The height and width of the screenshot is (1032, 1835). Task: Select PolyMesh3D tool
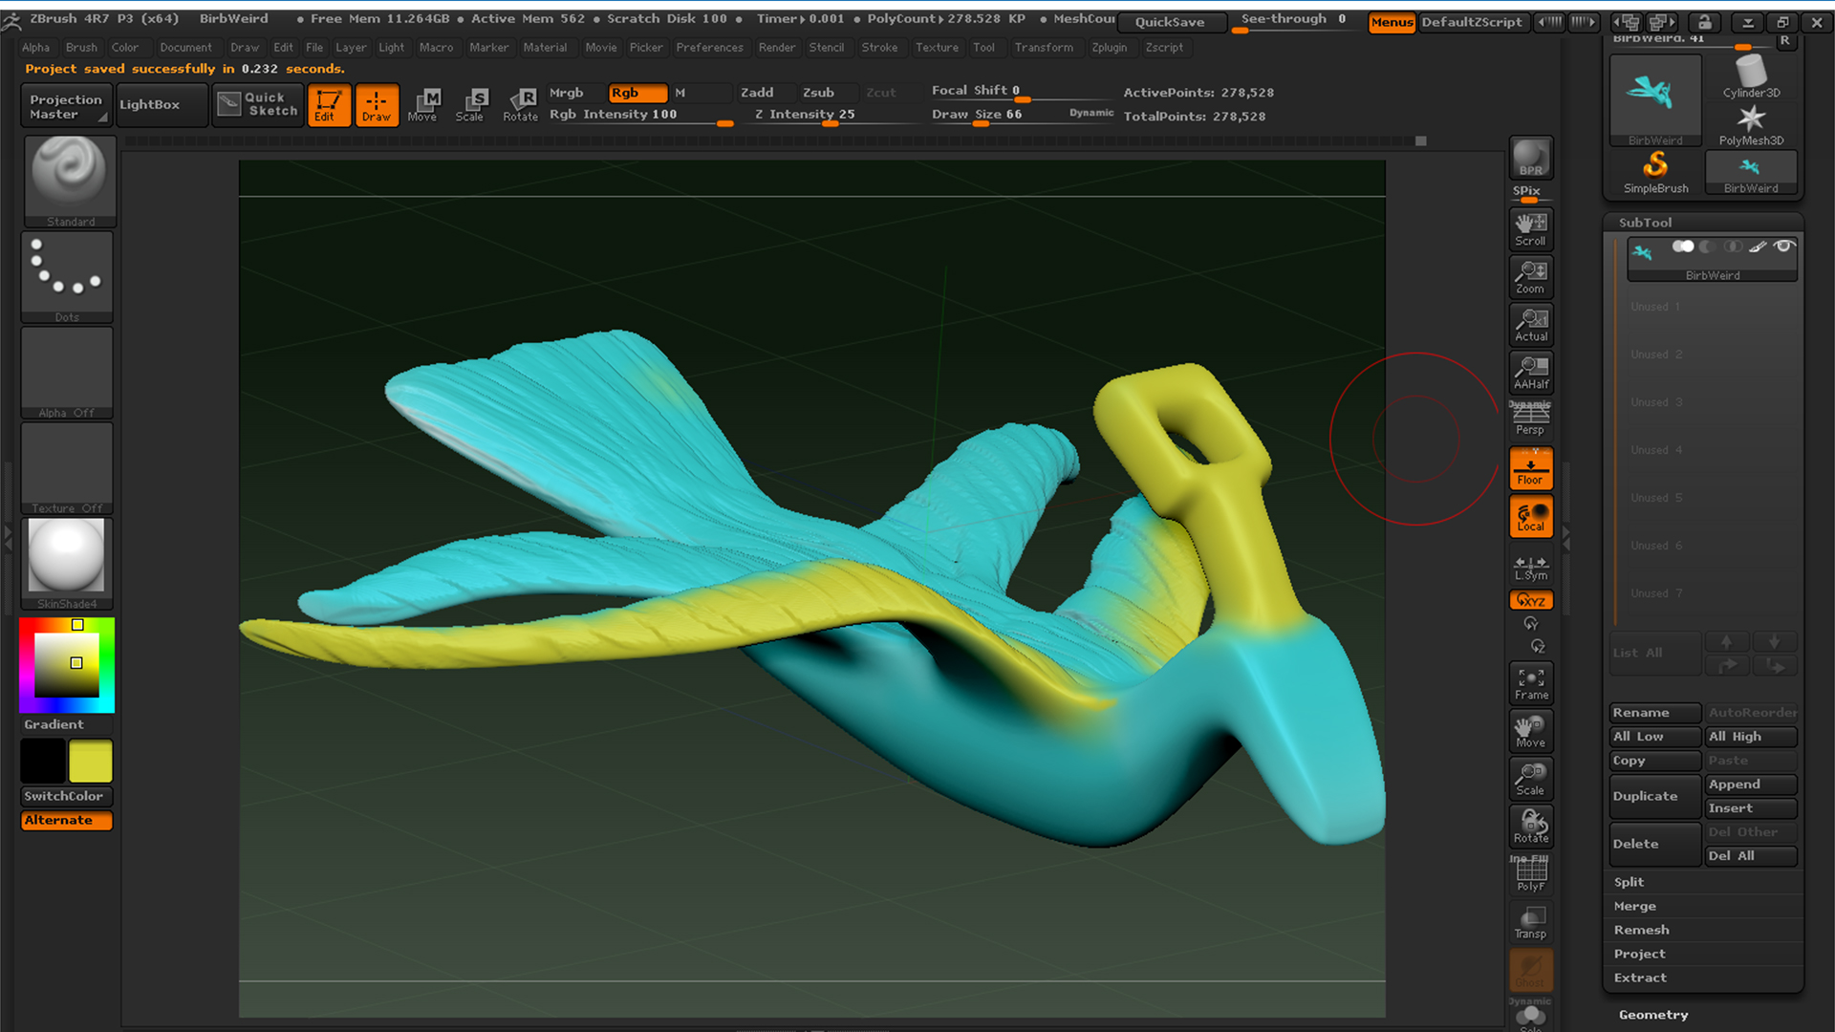1751,124
